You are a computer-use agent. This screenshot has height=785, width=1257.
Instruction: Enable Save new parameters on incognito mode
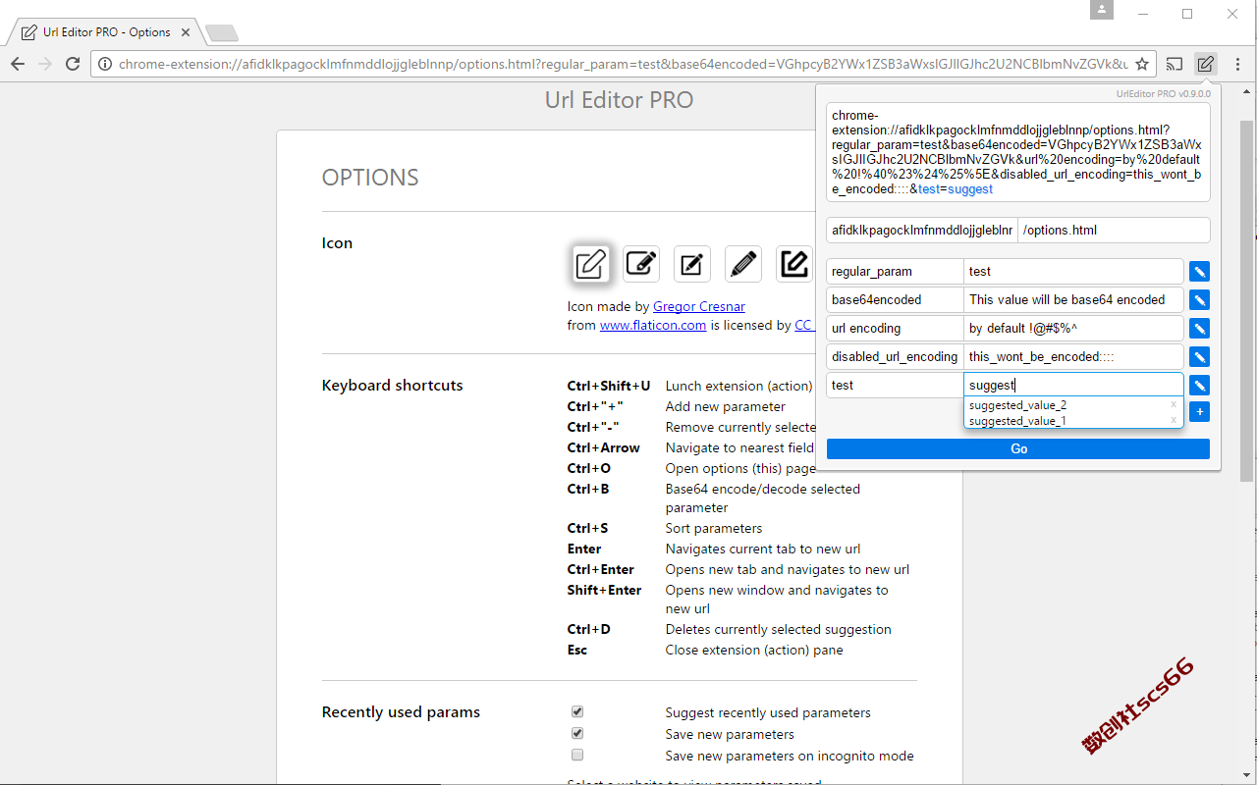pos(577,755)
